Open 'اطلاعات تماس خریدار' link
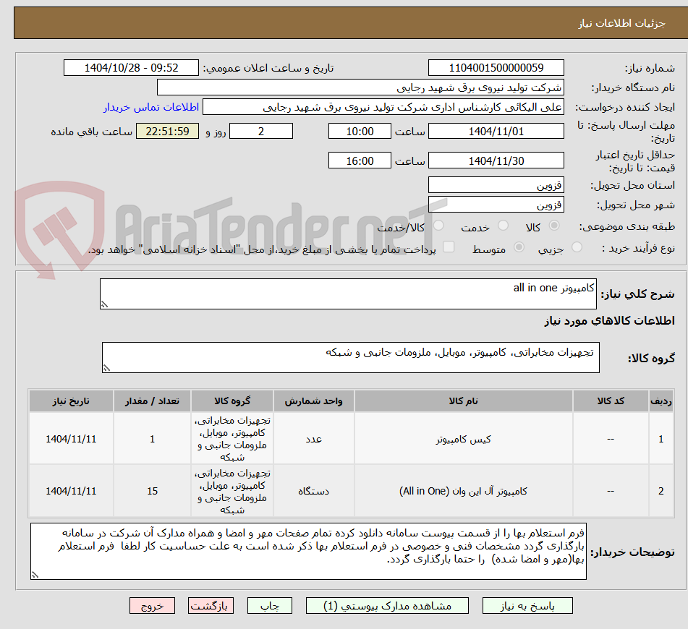Image resolution: width=688 pixels, height=629 pixels. tap(151, 107)
